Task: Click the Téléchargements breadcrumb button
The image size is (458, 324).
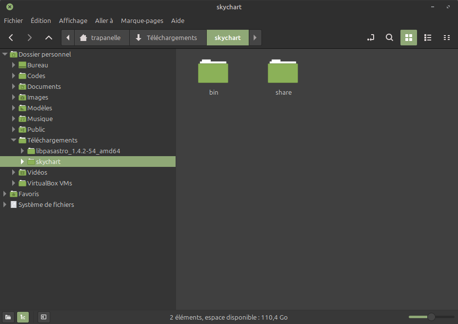Action: point(166,38)
